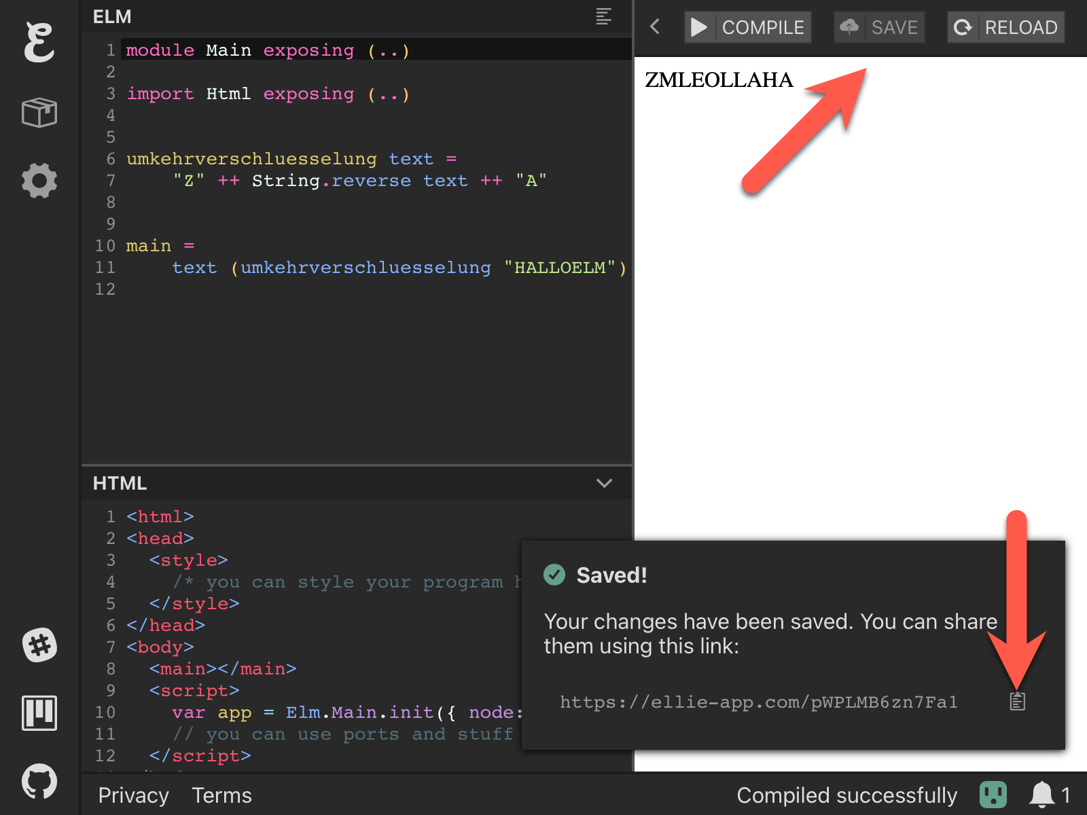
Task: Open the Slack hashtag icon
Action: [x=39, y=645]
